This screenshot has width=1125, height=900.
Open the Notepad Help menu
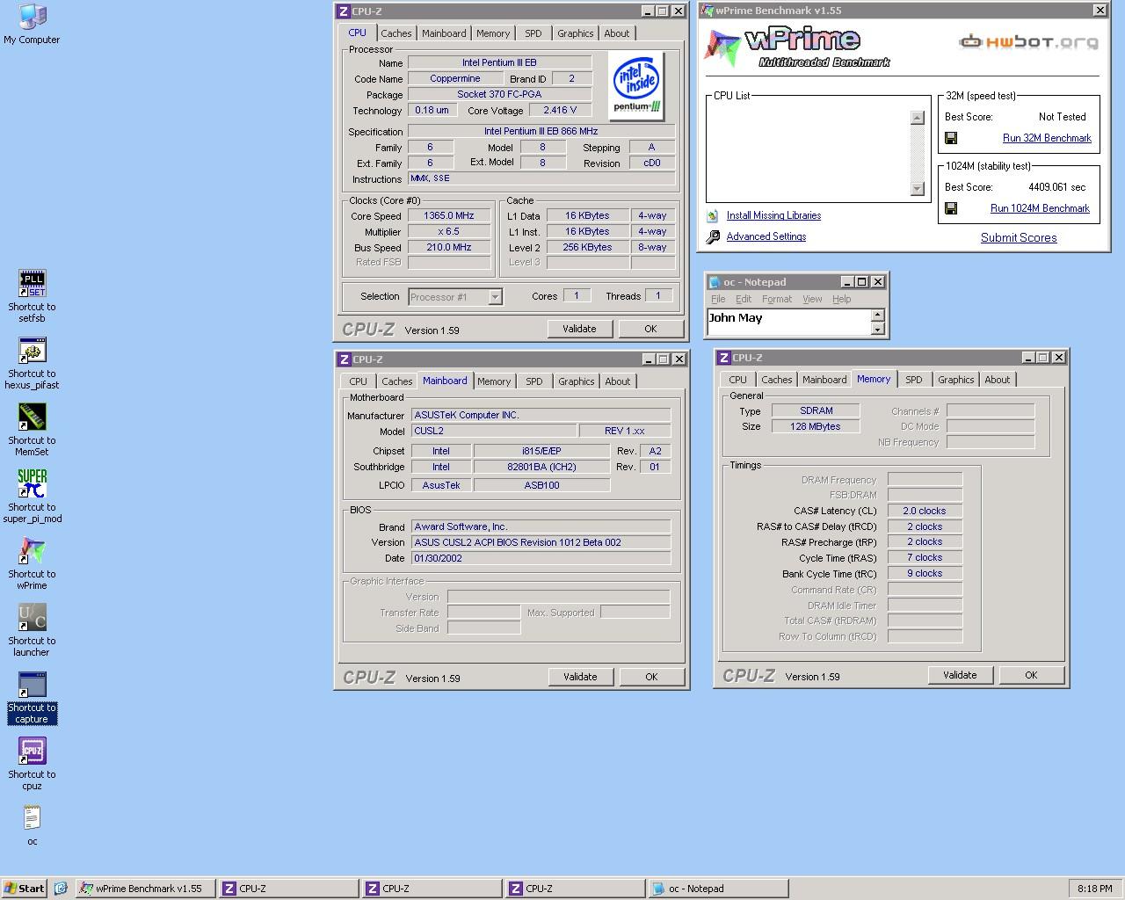pos(841,299)
